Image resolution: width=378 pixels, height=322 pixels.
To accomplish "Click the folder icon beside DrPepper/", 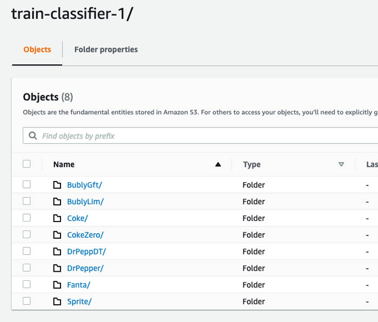I will point(57,268).
